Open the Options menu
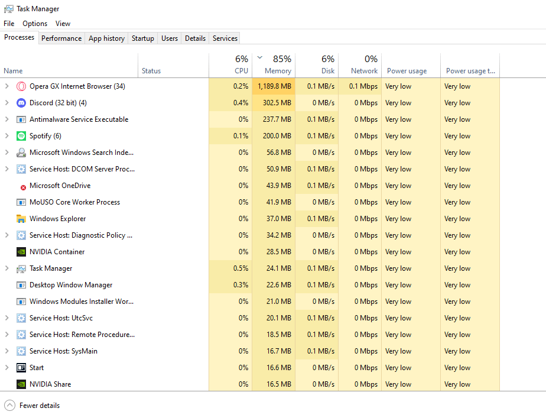The height and width of the screenshot is (418, 546). [34, 23]
